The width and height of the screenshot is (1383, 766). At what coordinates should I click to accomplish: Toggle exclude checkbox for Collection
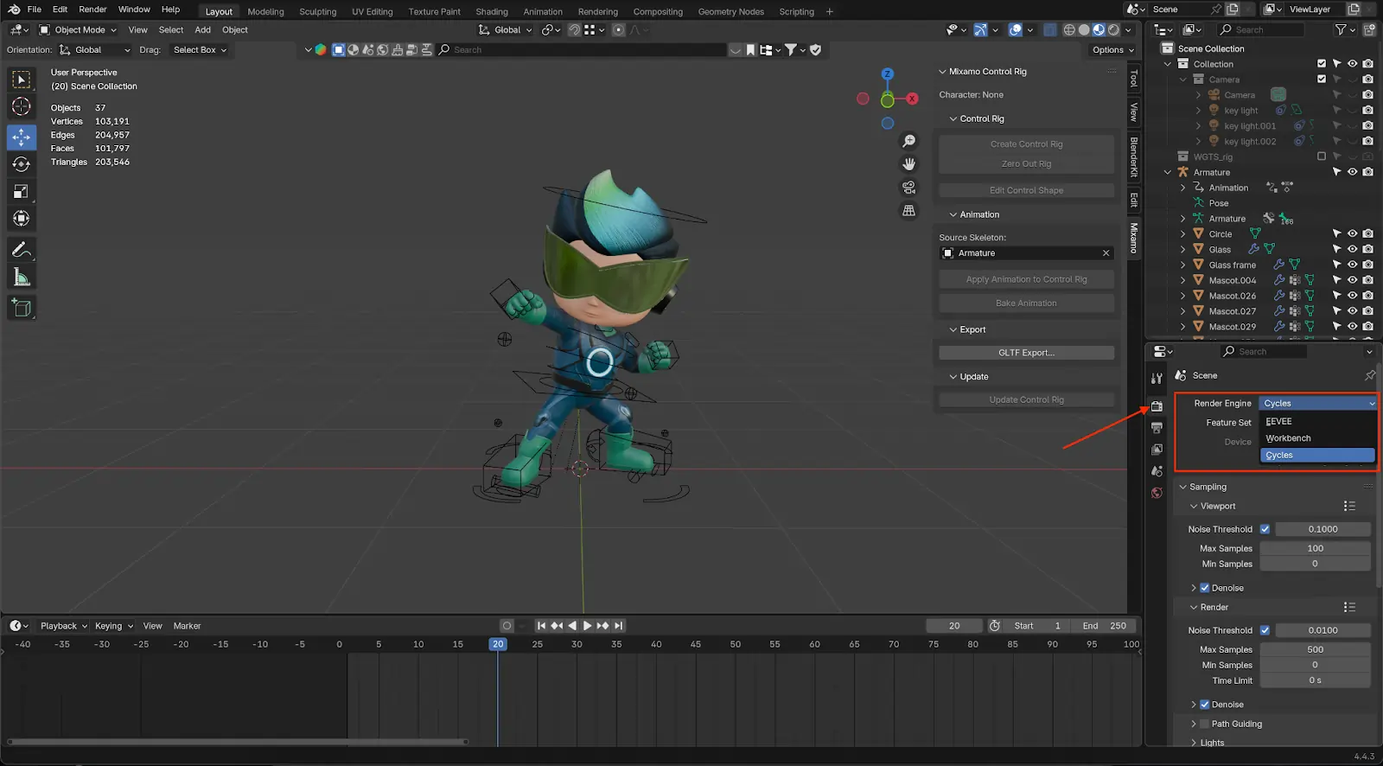[1322, 64]
